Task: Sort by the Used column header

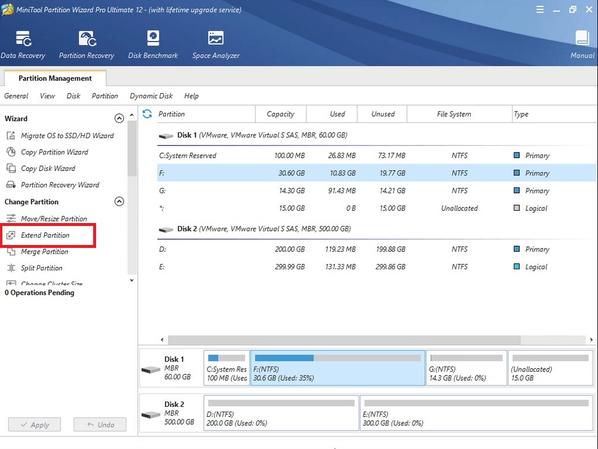Action: pos(332,114)
